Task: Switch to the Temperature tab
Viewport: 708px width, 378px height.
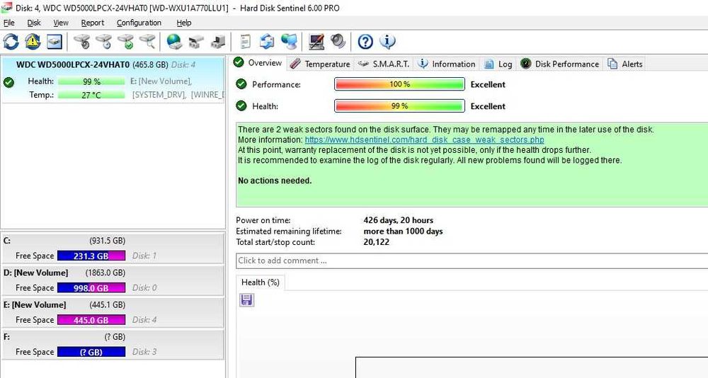Action: tap(320, 64)
